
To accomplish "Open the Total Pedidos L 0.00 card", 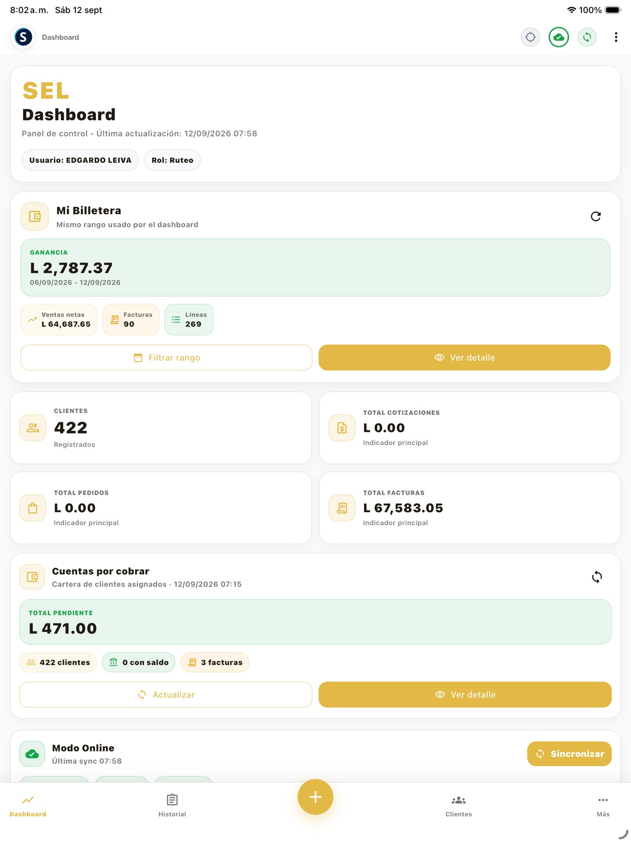I will tap(161, 508).
